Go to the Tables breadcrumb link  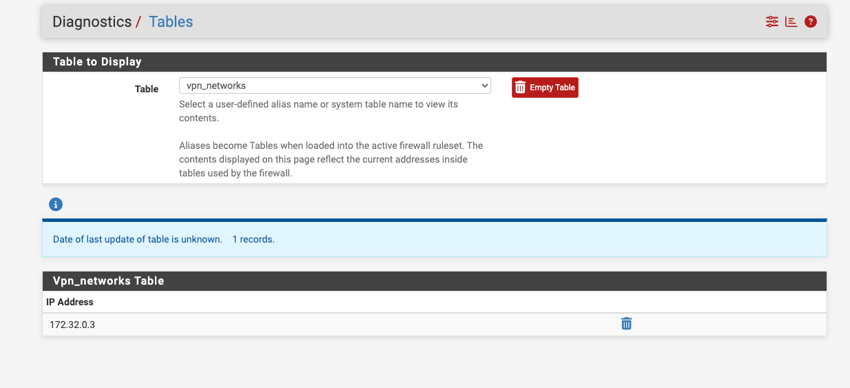pos(171,21)
